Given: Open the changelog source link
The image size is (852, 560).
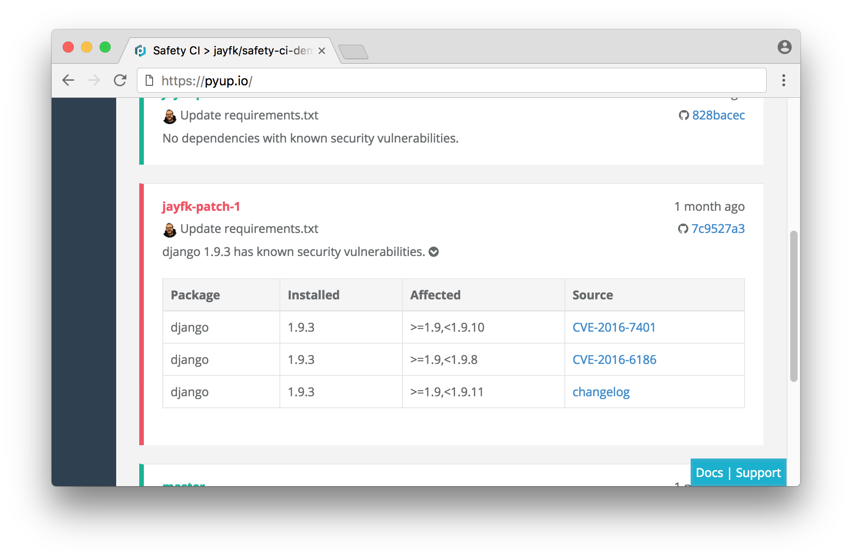Looking at the screenshot, I should click(601, 392).
